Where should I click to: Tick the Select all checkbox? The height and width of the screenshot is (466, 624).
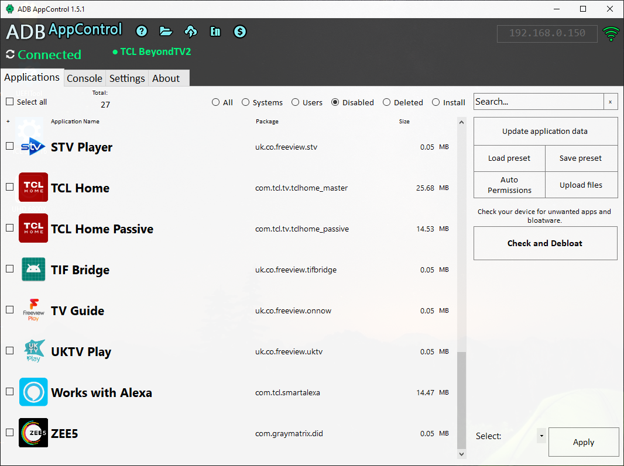point(10,102)
